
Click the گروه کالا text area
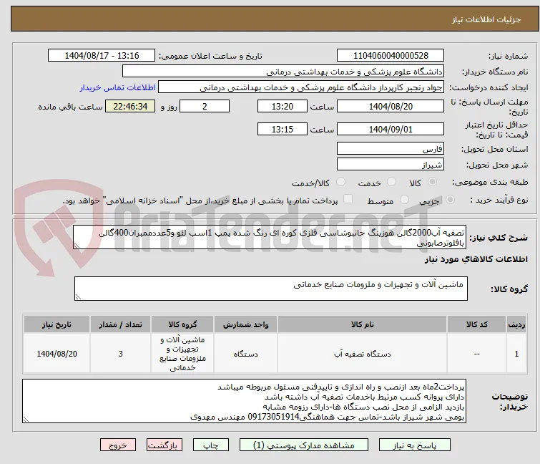click(271, 289)
